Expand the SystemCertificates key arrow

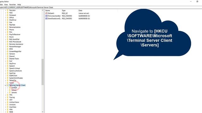5,78
